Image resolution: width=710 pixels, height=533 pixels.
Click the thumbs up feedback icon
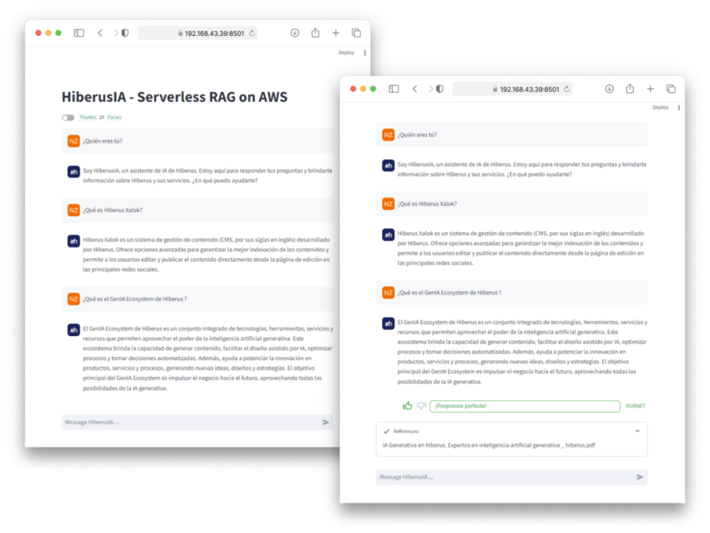[x=408, y=406]
